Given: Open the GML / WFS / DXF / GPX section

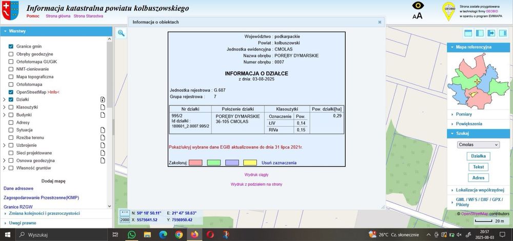Looking at the screenshot, I should pyautogui.click(x=478, y=202).
